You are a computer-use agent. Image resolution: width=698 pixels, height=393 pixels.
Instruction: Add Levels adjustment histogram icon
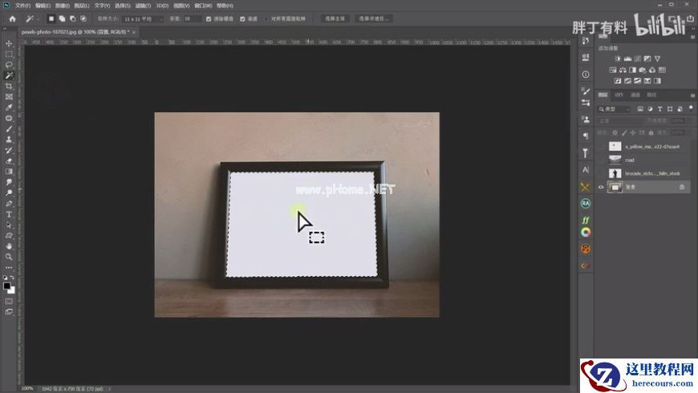[x=627, y=59]
